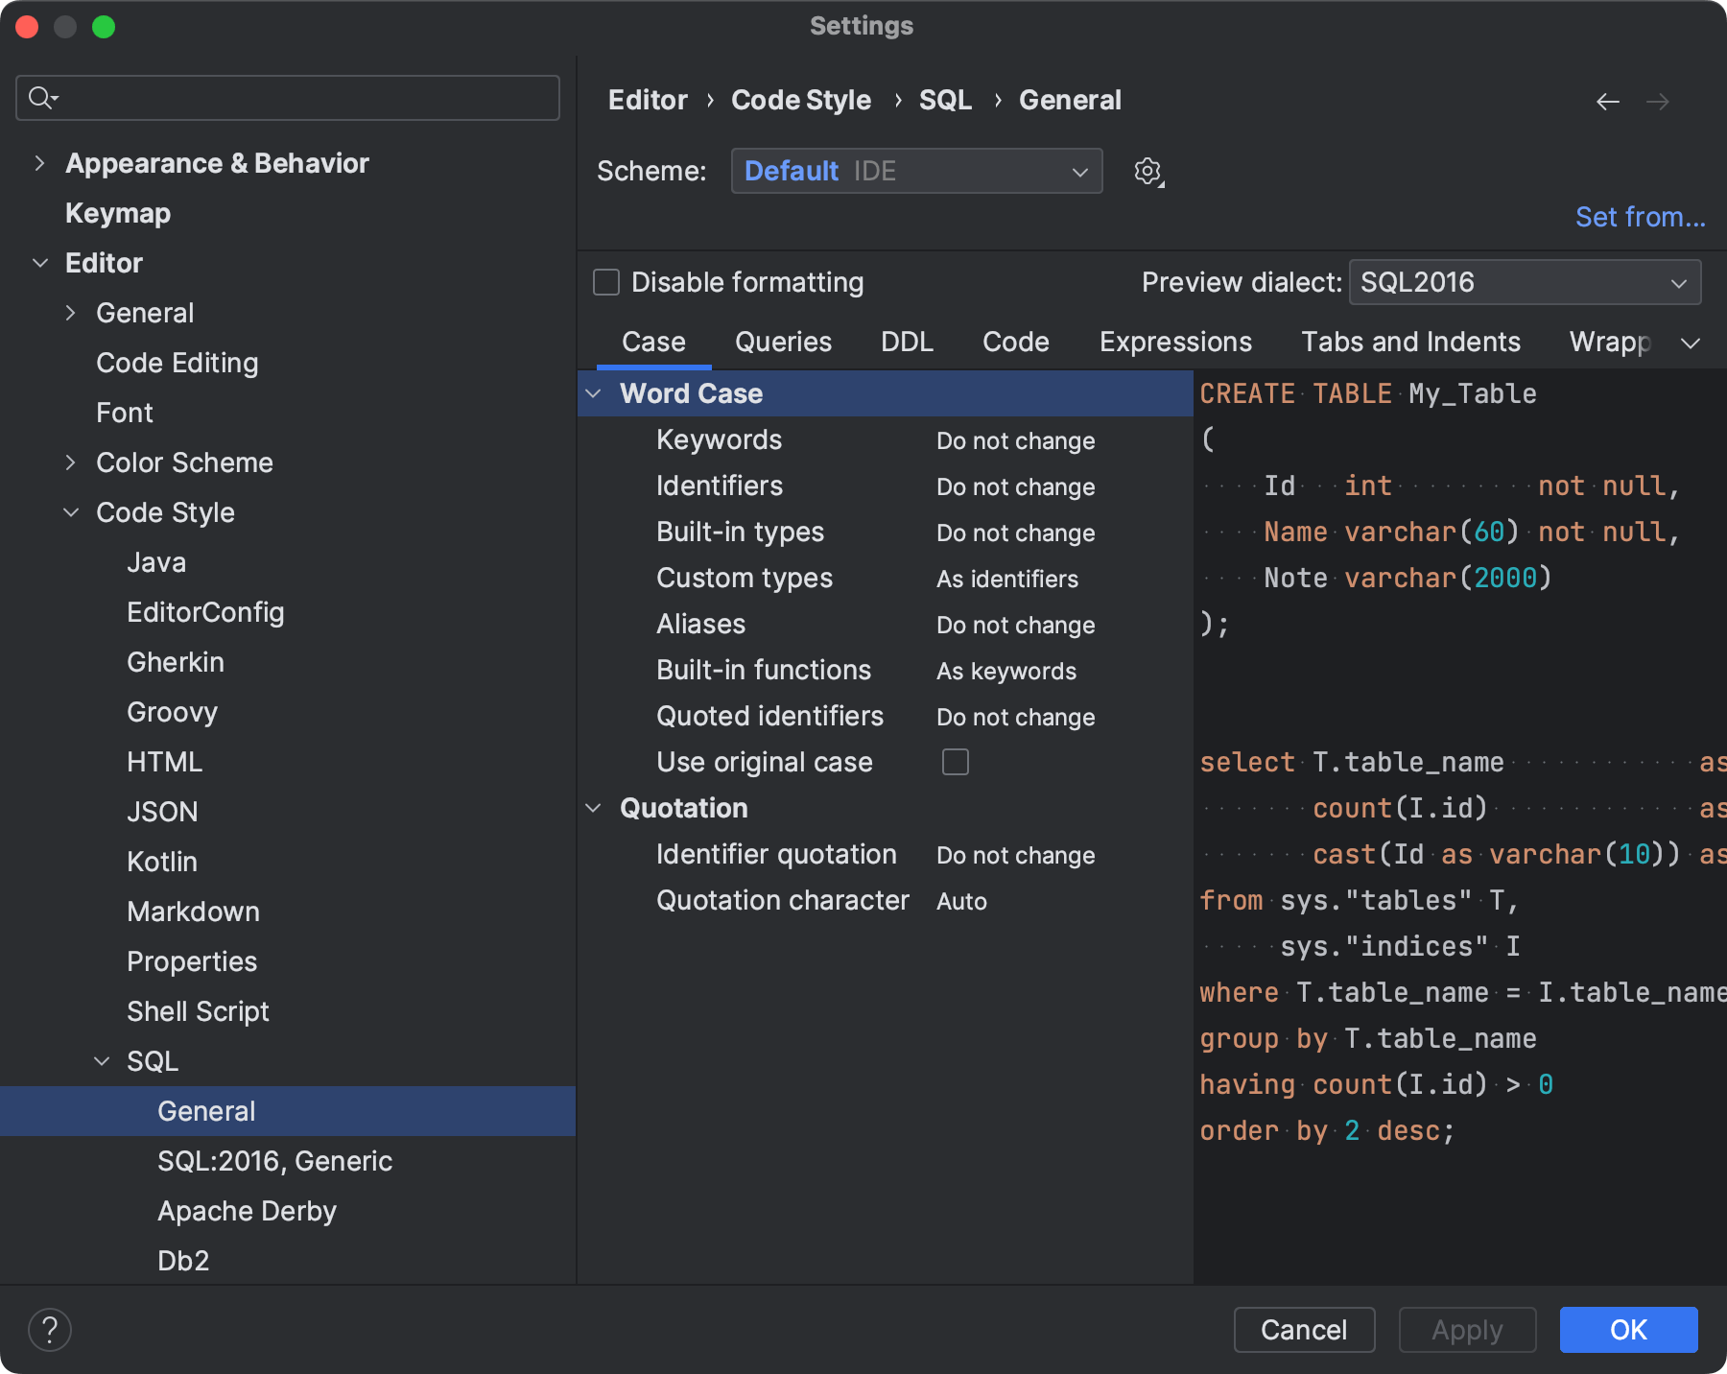1727x1374 pixels.
Task: Click the help question mark icon
Action: point(50,1329)
